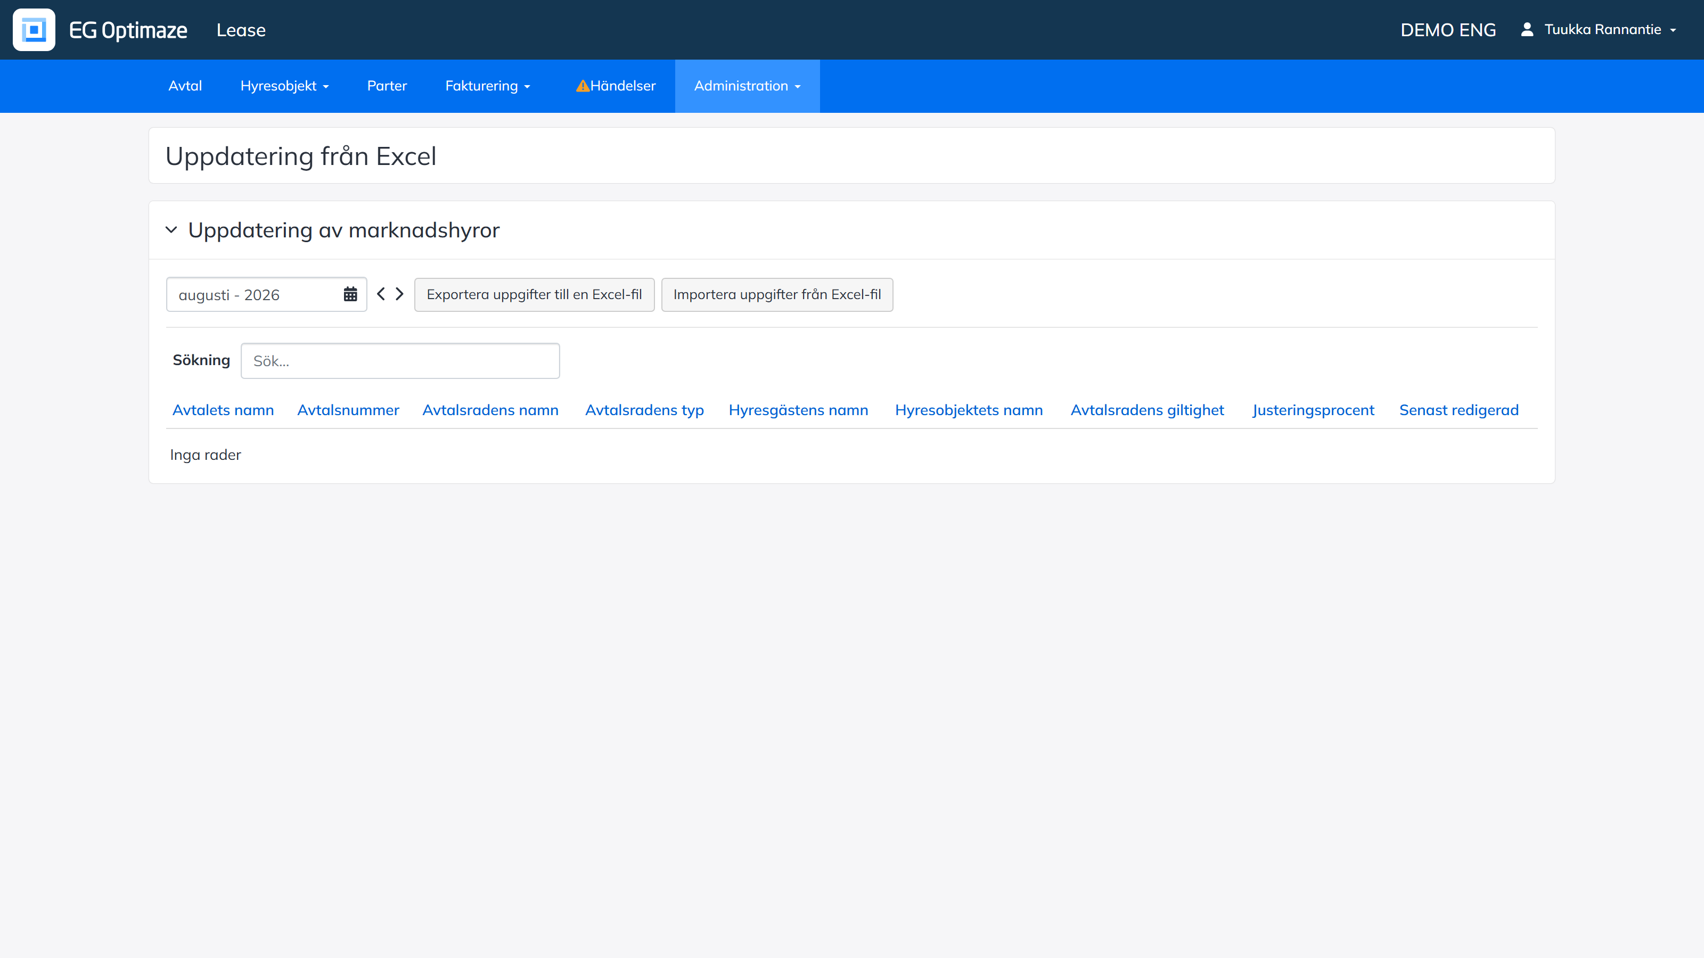The height and width of the screenshot is (958, 1704).
Task: Open the calendar date picker icon
Action: [350, 294]
